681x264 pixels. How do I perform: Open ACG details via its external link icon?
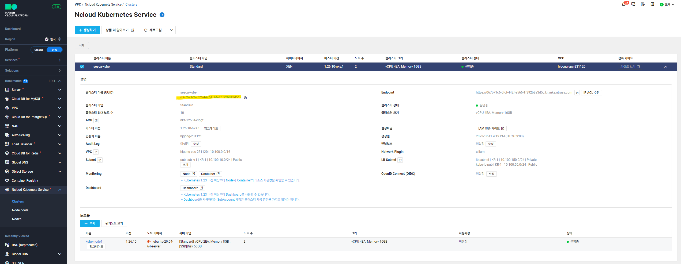pos(96,120)
